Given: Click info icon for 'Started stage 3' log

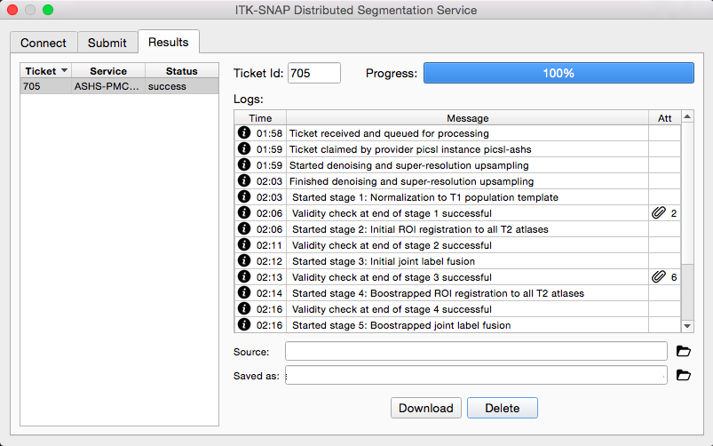Looking at the screenshot, I should point(244,260).
